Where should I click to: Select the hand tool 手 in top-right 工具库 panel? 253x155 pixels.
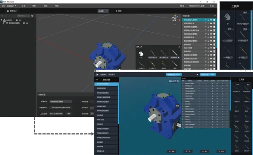(x=228, y=17)
